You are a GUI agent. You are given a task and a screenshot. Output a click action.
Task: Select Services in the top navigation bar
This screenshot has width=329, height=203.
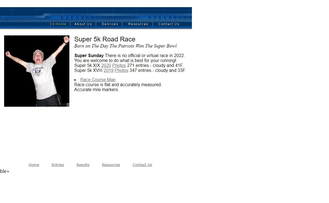point(110,24)
